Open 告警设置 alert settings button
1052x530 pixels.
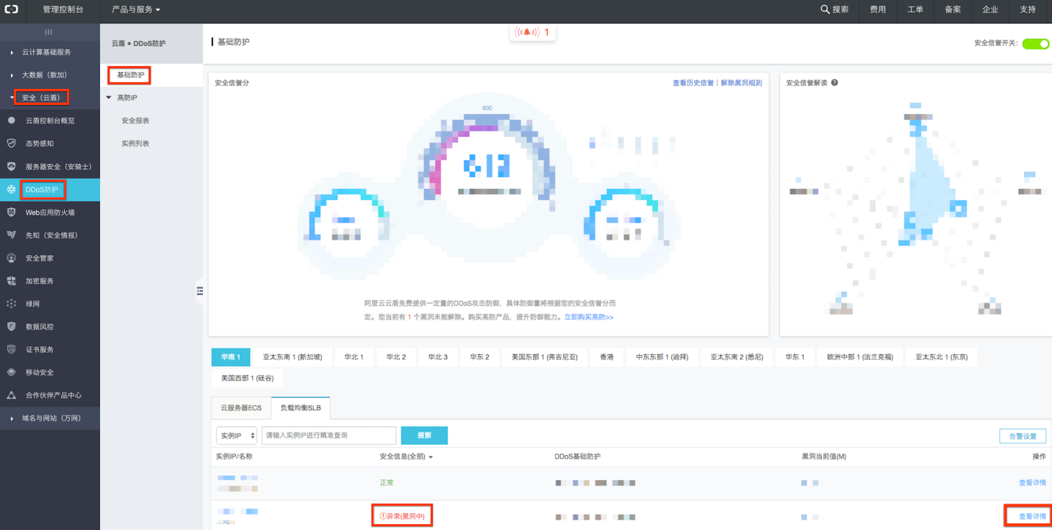click(1023, 436)
